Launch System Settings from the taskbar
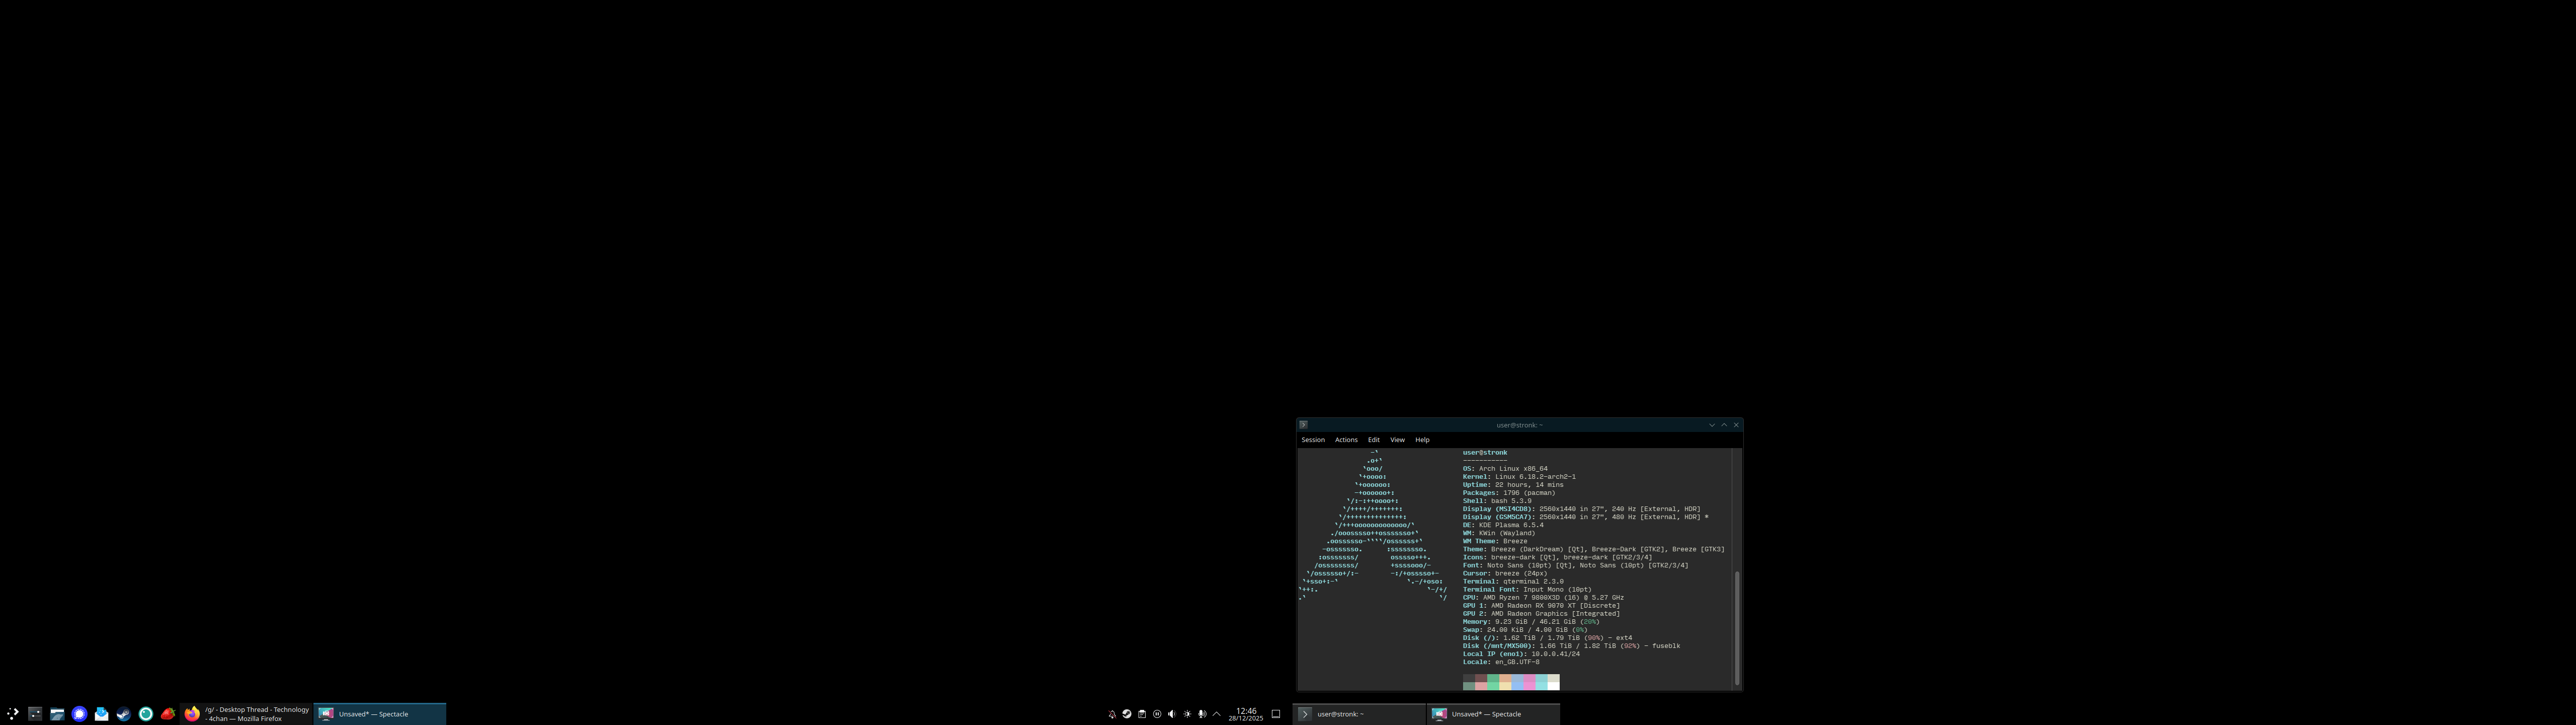Screen dimensions: 2576x725 click(x=35, y=714)
